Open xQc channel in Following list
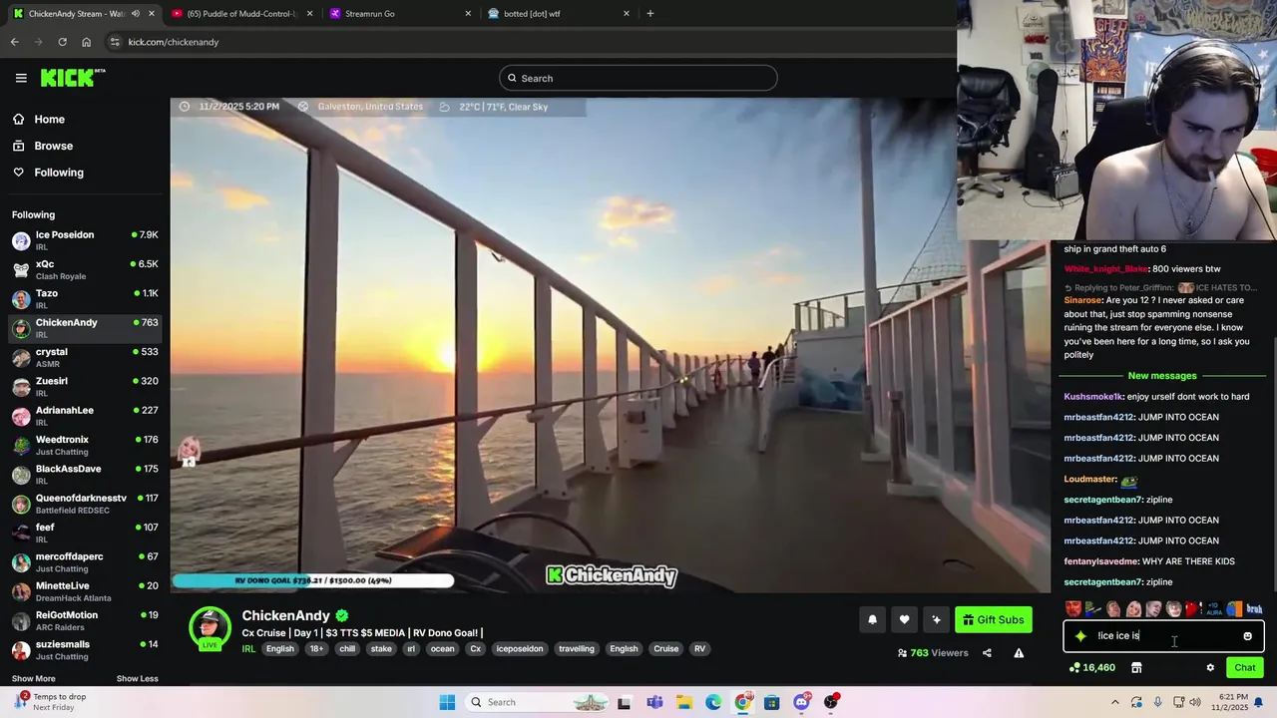This screenshot has height=718, width=1277. click(85, 269)
